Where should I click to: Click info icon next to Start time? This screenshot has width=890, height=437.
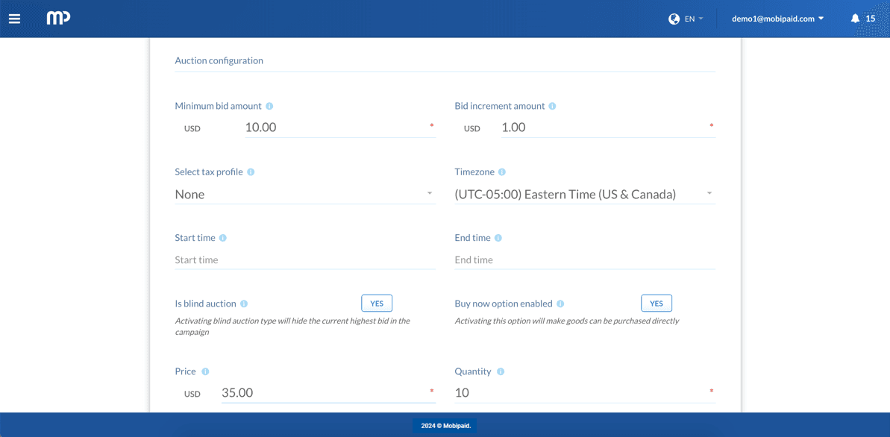[223, 238]
